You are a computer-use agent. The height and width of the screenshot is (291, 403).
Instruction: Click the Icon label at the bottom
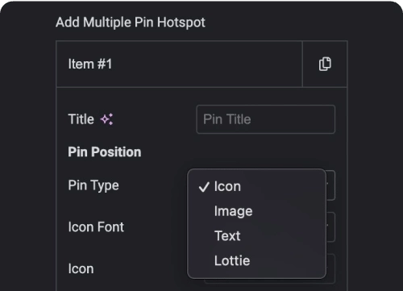tap(81, 269)
